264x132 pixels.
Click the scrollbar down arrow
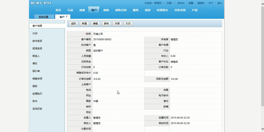262,129
